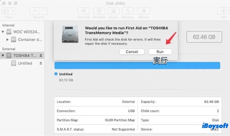Add a volume with the plus button
230x136 pixels.
coord(35,11)
